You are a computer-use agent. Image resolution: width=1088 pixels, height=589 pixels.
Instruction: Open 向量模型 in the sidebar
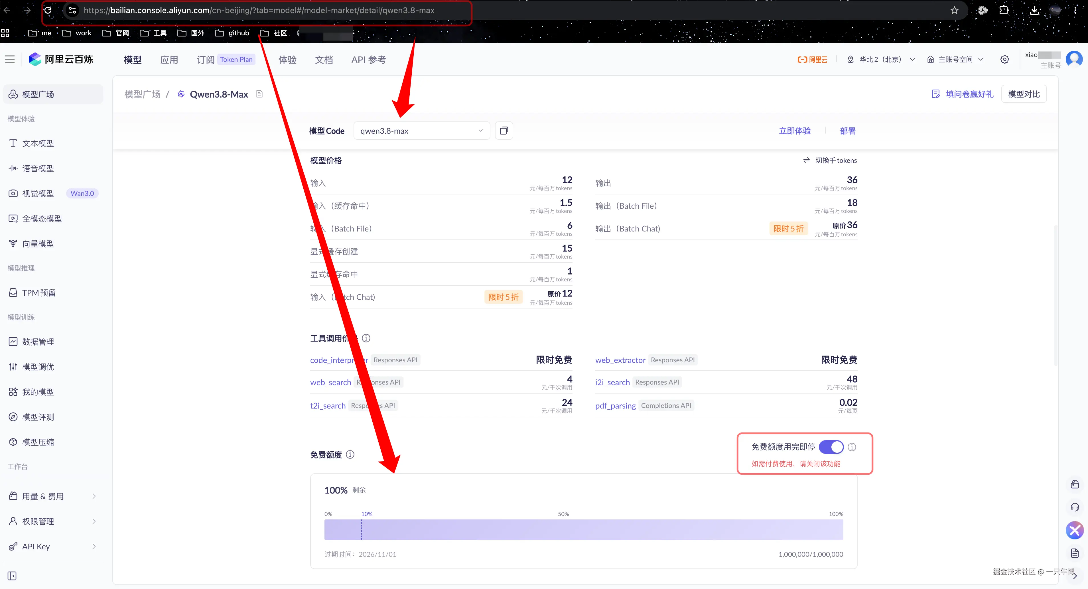pos(53,244)
